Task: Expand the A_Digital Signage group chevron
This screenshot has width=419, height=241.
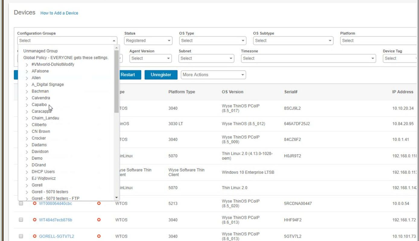Action: [x=27, y=85]
